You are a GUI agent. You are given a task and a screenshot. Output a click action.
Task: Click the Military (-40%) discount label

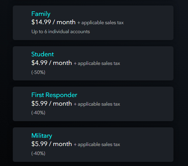coord(38,154)
